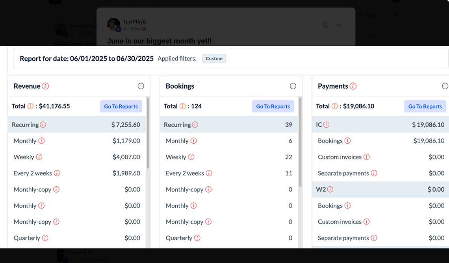Click info icon next to Revenue heading
This screenshot has height=263, width=449.
coord(45,86)
